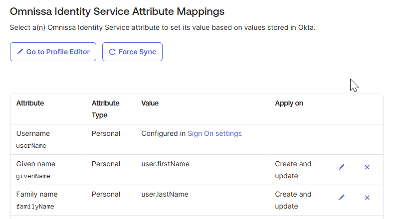
Task: Remove the Given name mapping with X
Action: [x=367, y=167]
